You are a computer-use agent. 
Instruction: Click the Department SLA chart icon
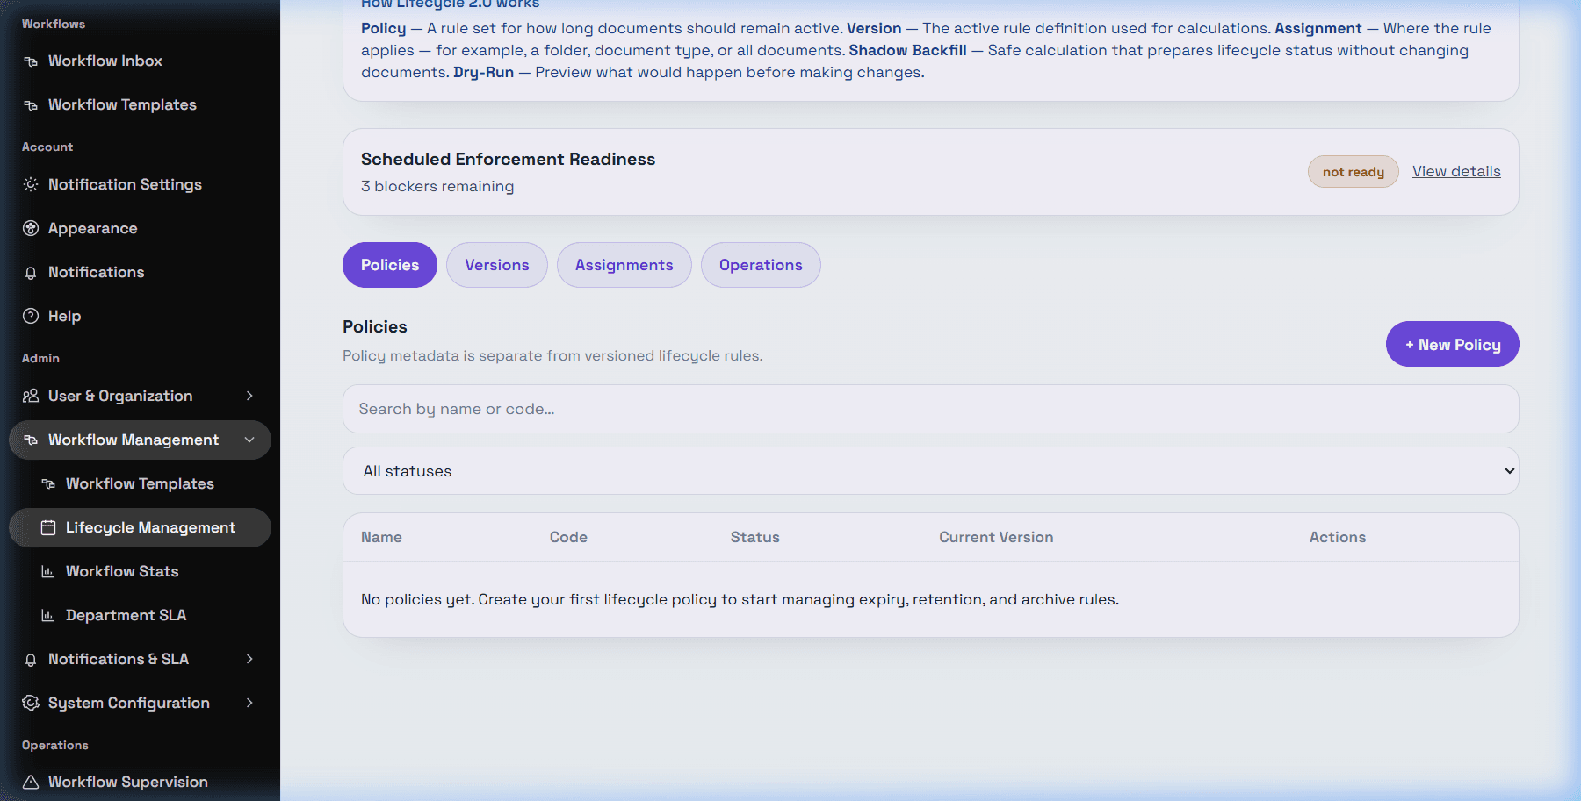point(48,615)
